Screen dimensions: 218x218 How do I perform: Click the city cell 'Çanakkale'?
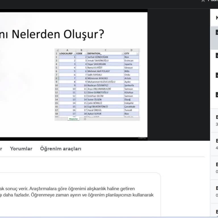point(131,107)
